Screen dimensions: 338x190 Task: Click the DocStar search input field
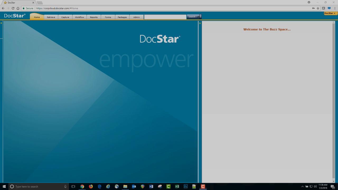(165, 17)
